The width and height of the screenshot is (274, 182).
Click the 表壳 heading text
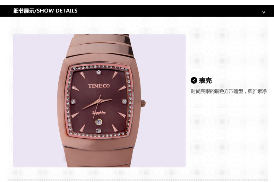[x=205, y=80]
